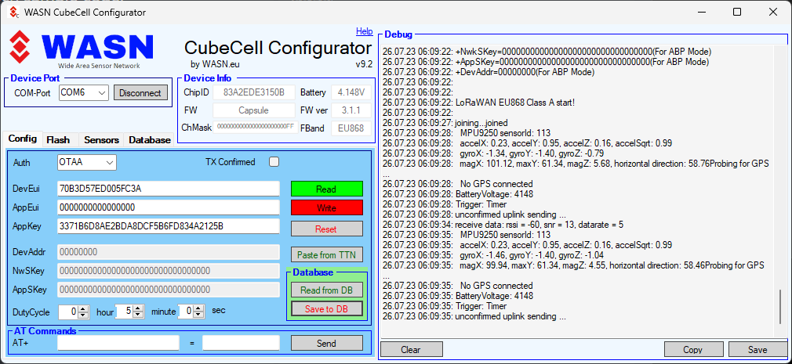Increase the DutyCycle hour value
This screenshot has height=364, width=792.
(85, 309)
